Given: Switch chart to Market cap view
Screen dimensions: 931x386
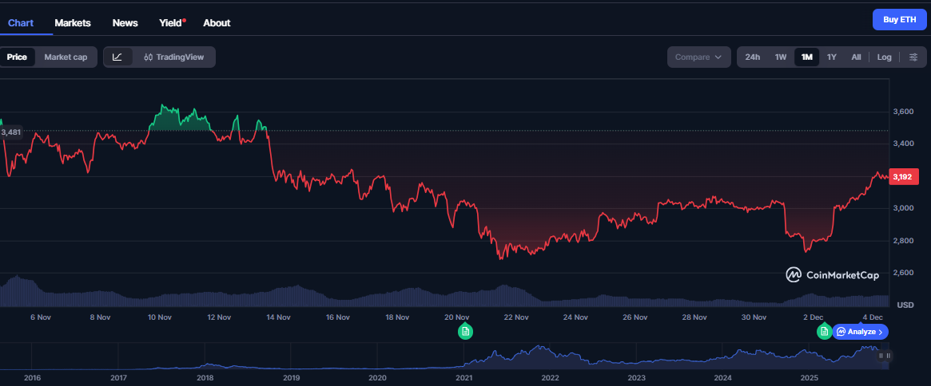Looking at the screenshot, I should [66, 57].
